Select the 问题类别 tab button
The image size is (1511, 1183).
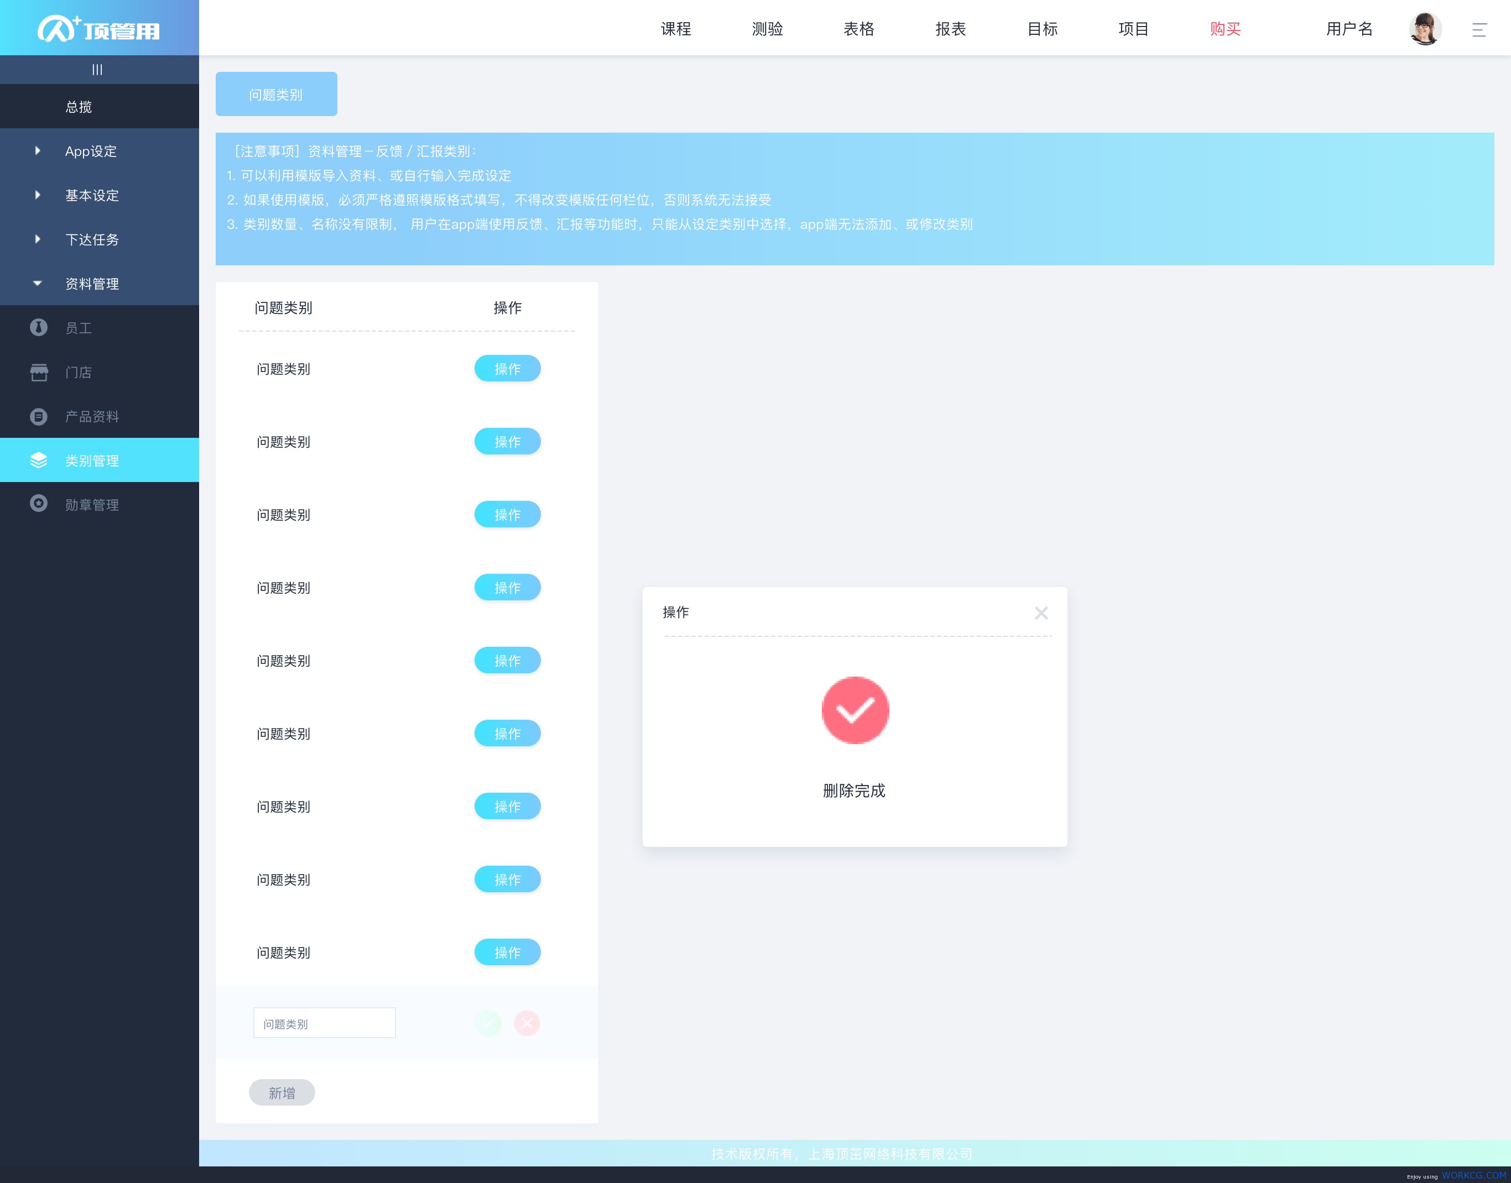click(x=277, y=94)
